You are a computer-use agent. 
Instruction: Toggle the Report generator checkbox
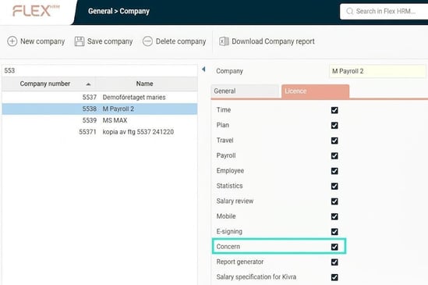tap(334, 262)
